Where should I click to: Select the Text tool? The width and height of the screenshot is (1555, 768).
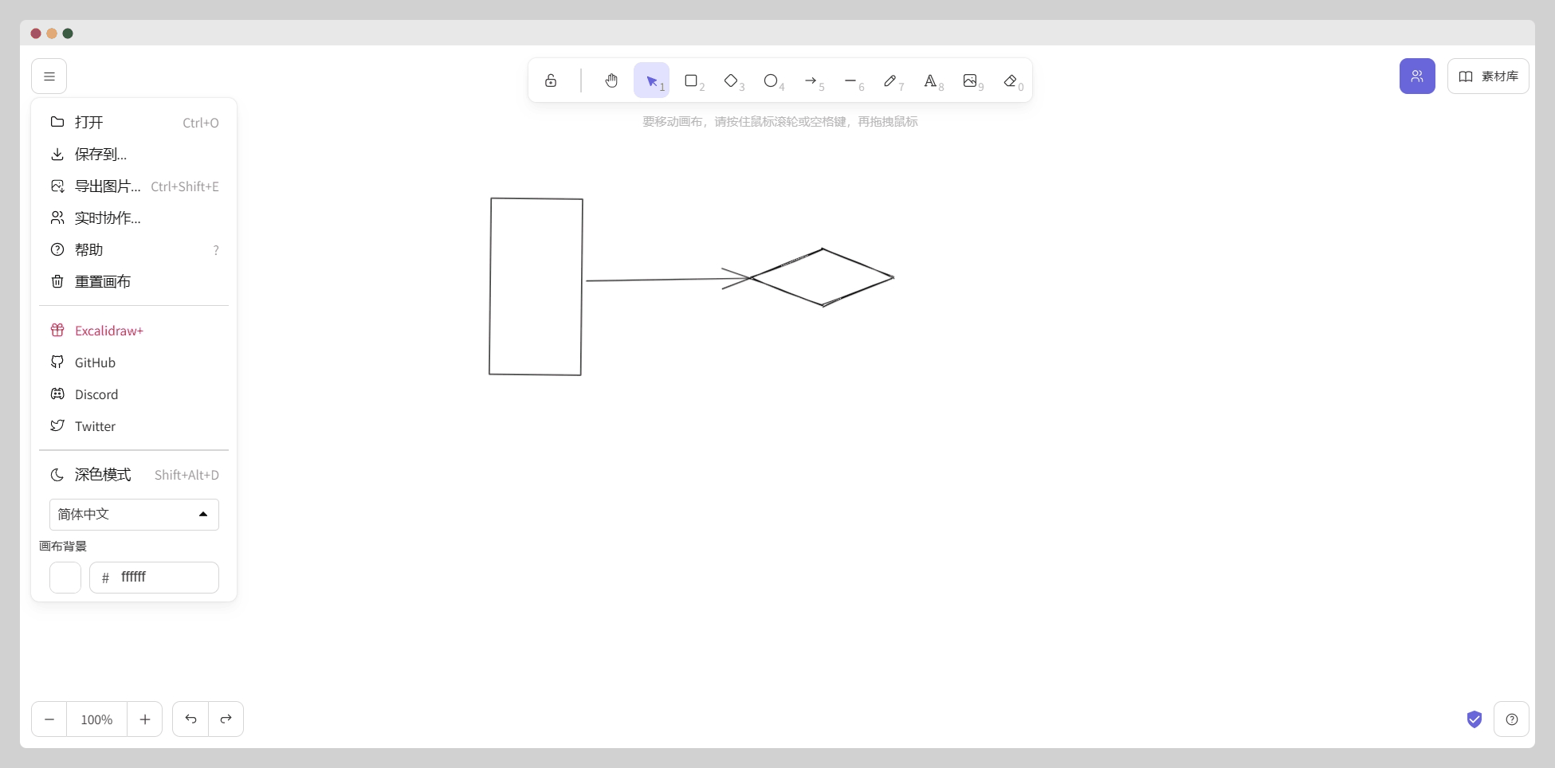pyautogui.click(x=930, y=80)
